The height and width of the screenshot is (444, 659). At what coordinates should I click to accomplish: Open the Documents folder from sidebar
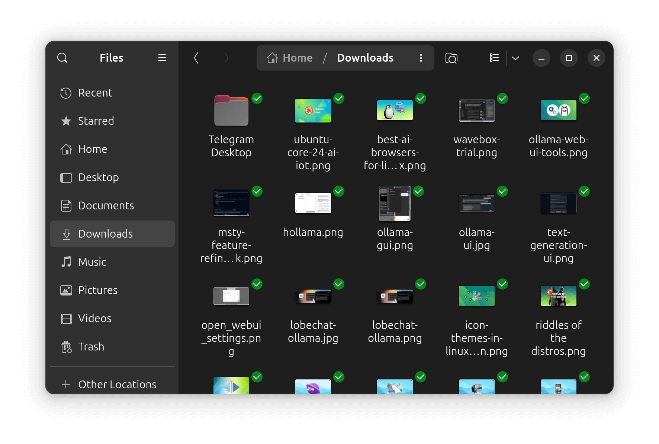tap(106, 205)
